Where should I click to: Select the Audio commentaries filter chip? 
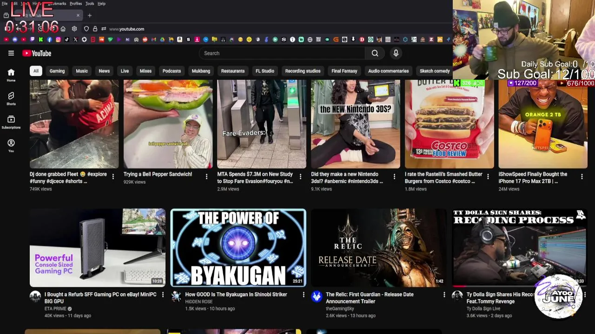click(389, 71)
